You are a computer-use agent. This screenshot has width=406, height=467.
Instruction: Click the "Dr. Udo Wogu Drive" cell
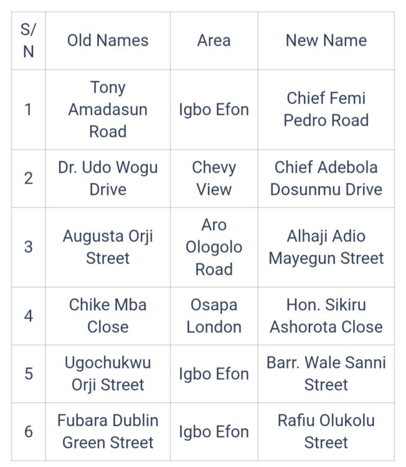coord(108,178)
